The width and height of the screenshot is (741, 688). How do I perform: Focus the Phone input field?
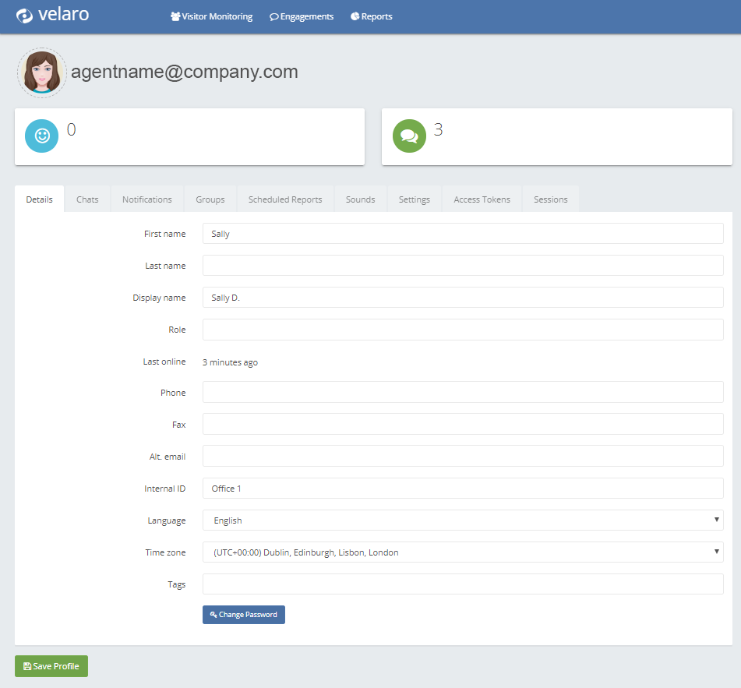[x=463, y=393]
